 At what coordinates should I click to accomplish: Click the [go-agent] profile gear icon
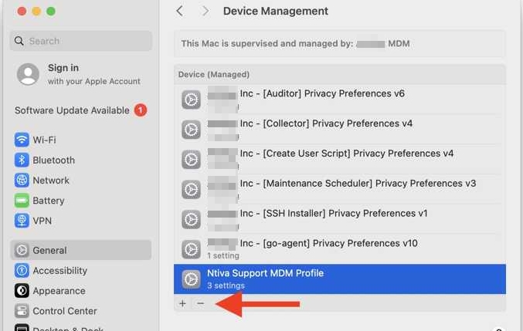191,249
